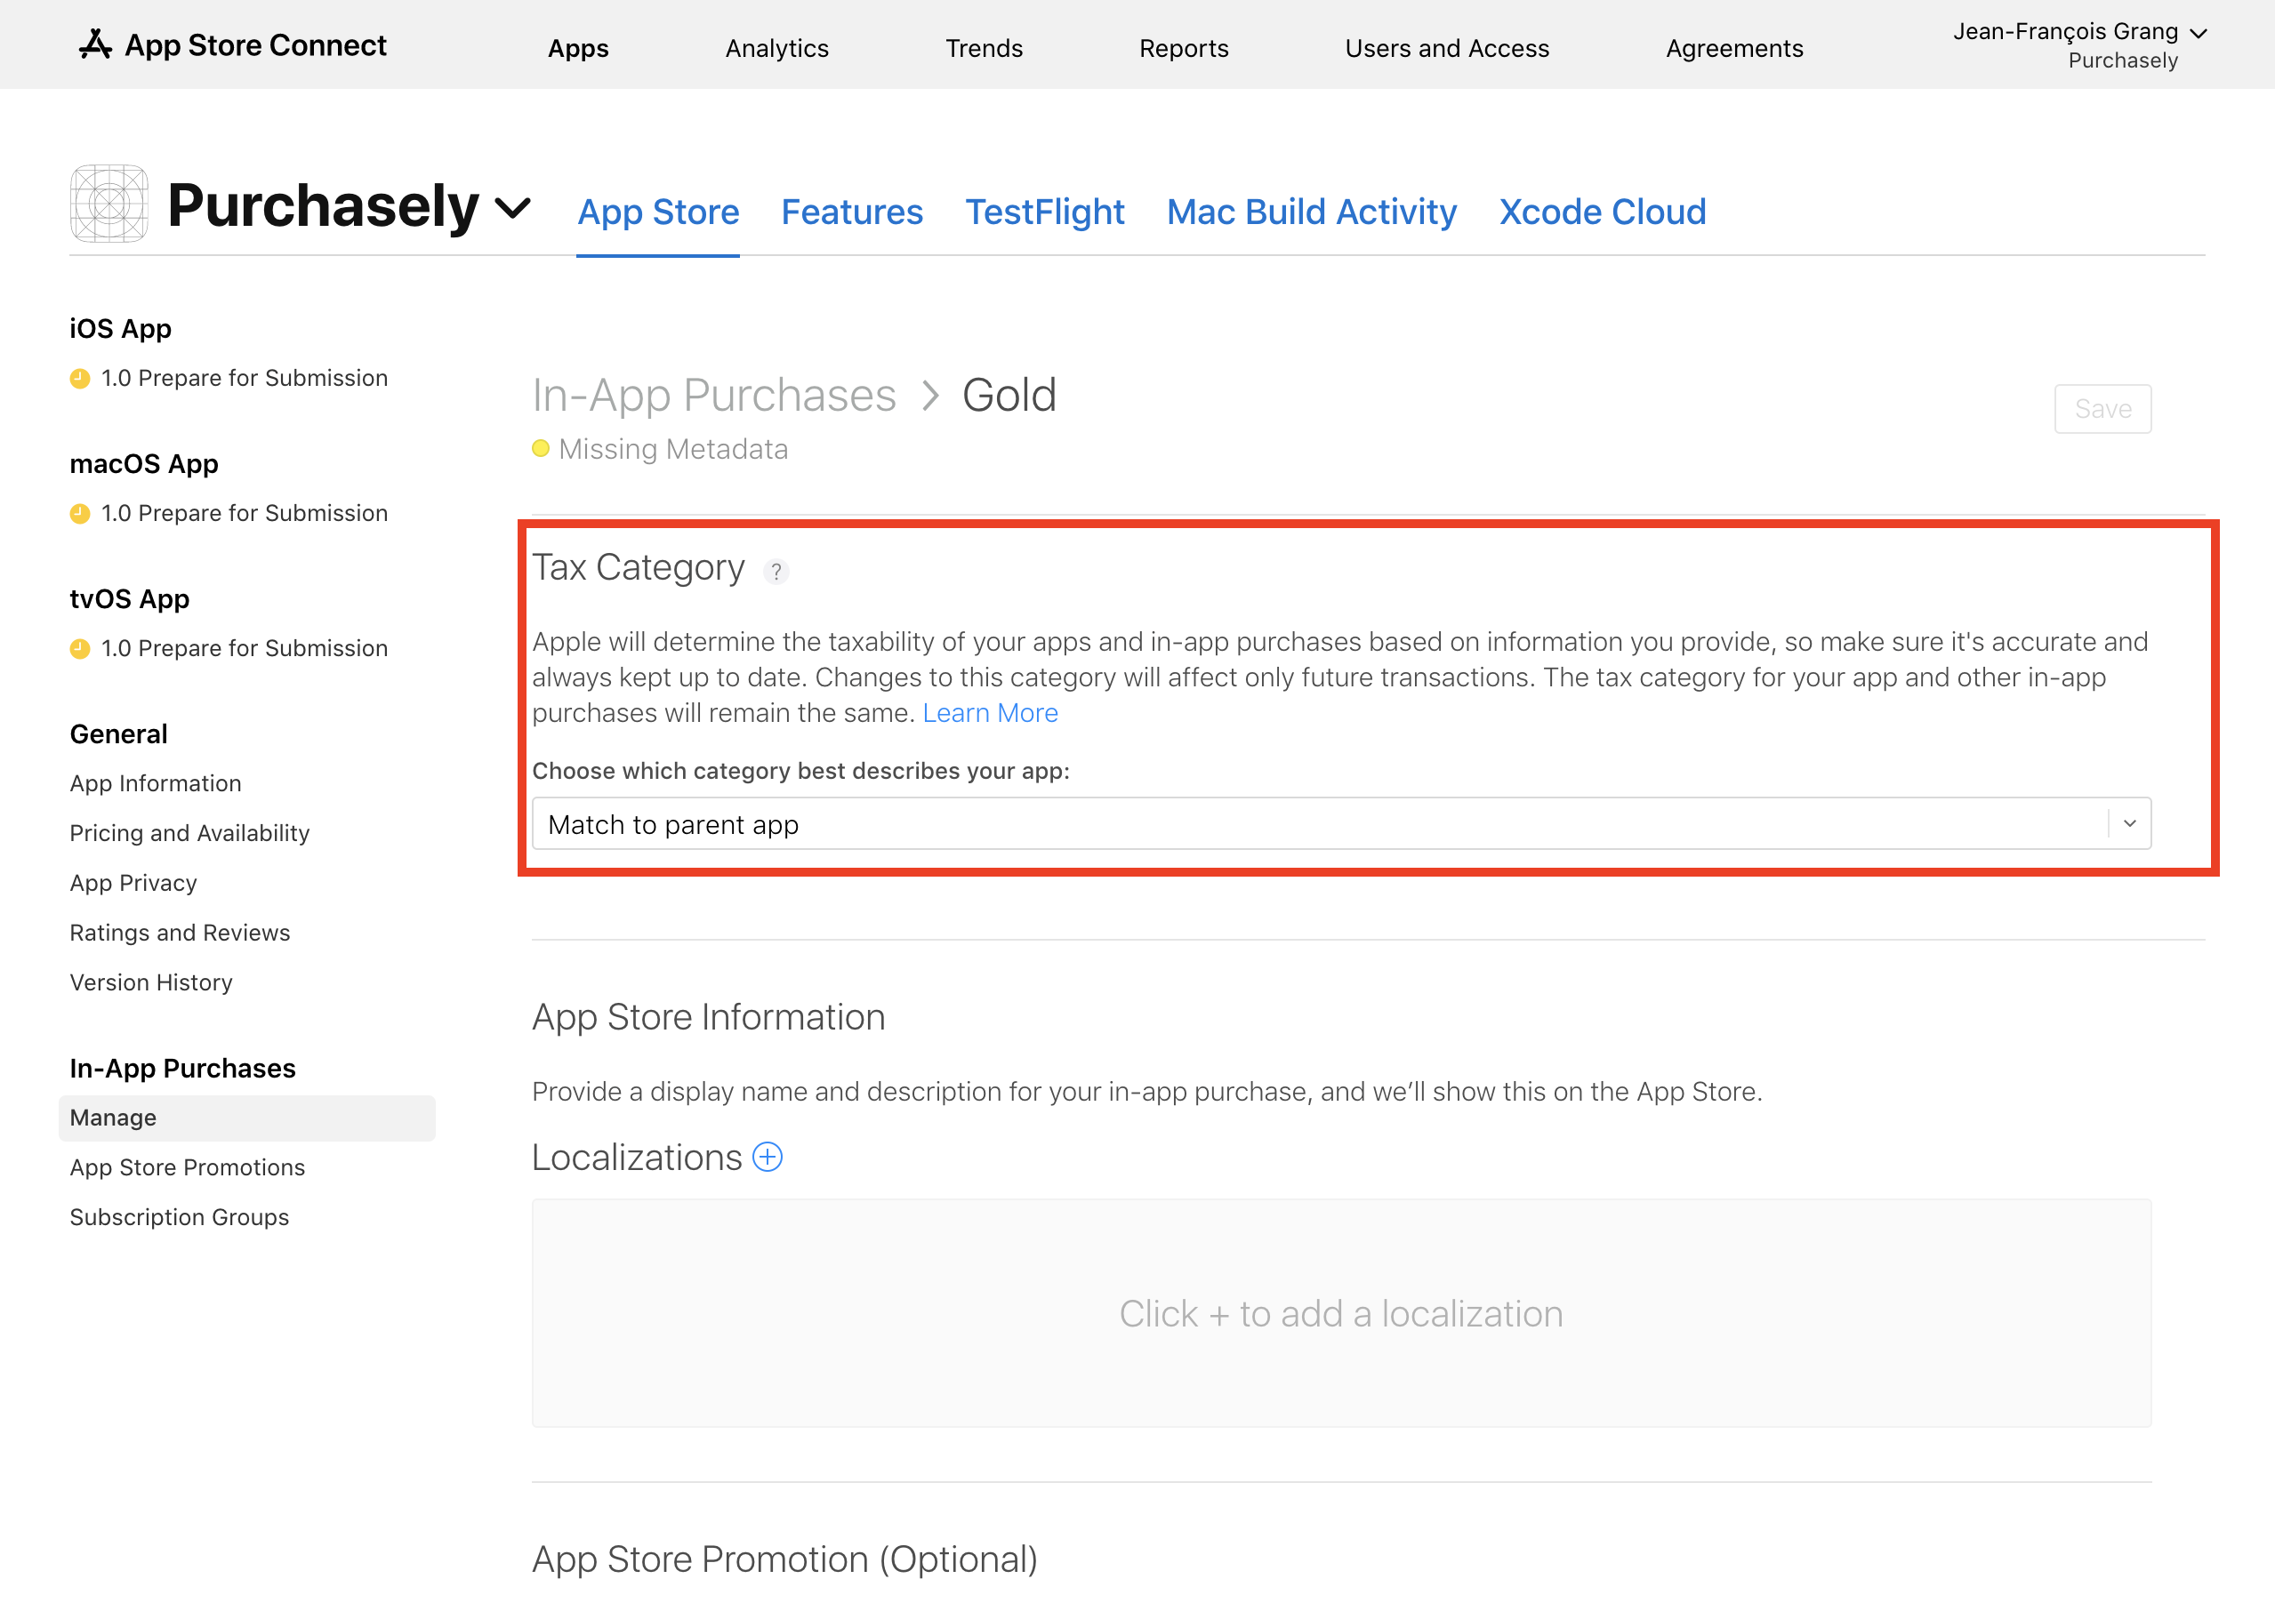Open Apps in the top navigation
2275x1619 pixels.
(x=578, y=48)
